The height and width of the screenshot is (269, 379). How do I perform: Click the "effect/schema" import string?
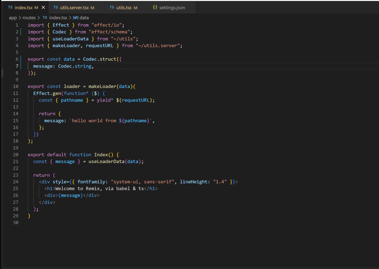coord(110,32)
